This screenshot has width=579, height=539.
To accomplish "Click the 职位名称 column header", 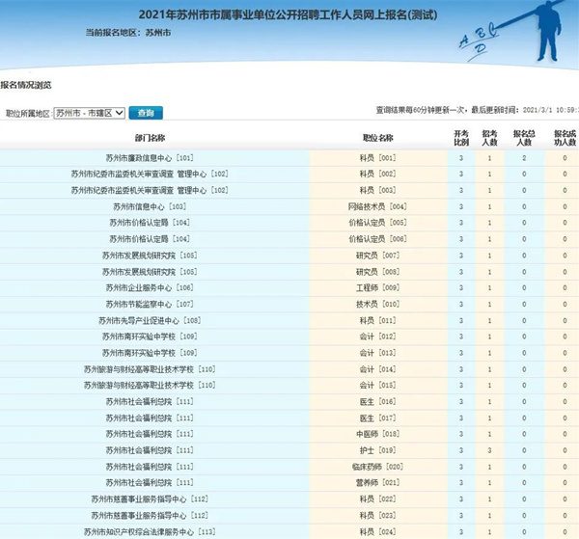I will pyautogui.click(x=377, y=138).
